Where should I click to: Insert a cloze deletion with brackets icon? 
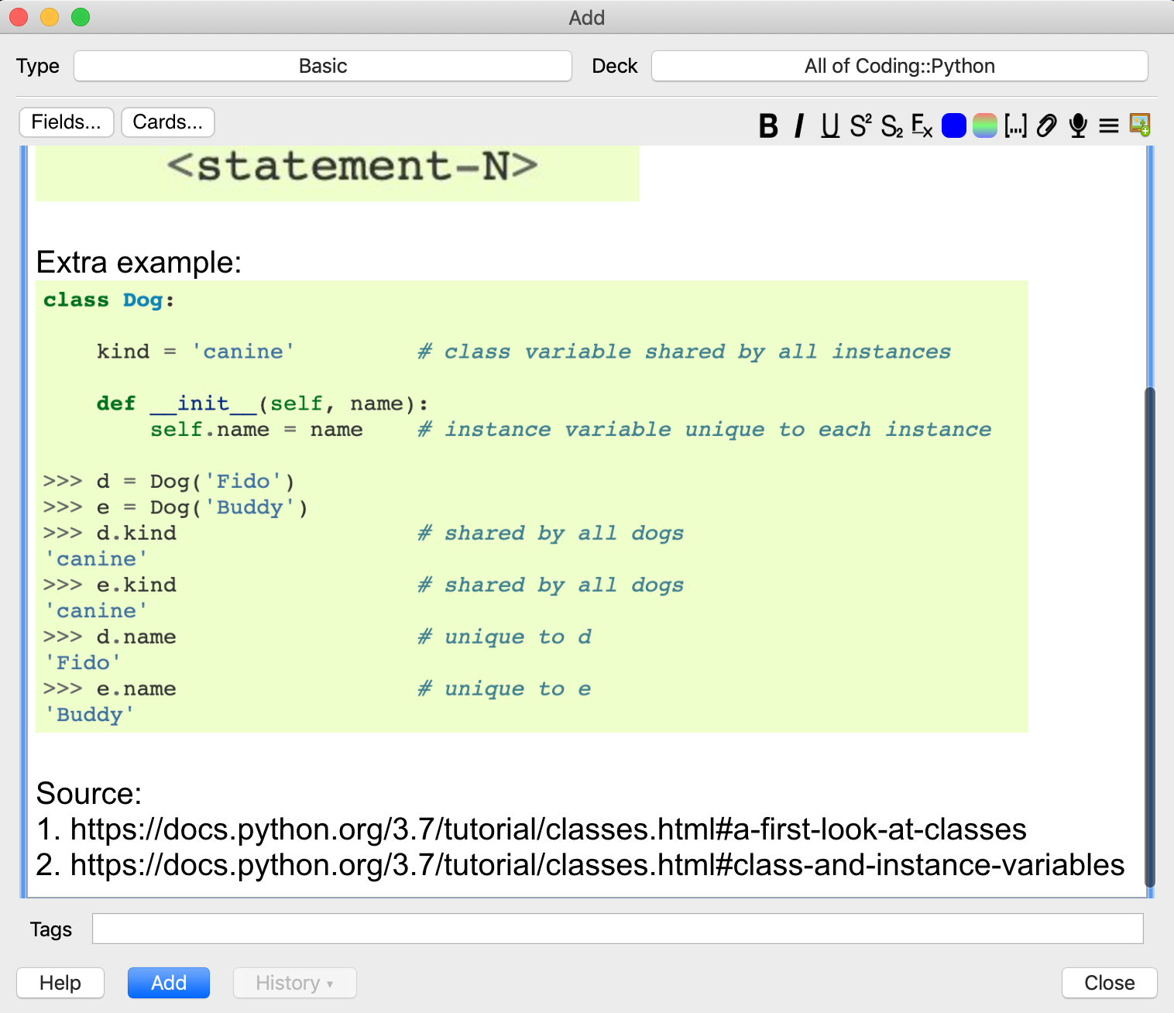(x=1015, y=125)
